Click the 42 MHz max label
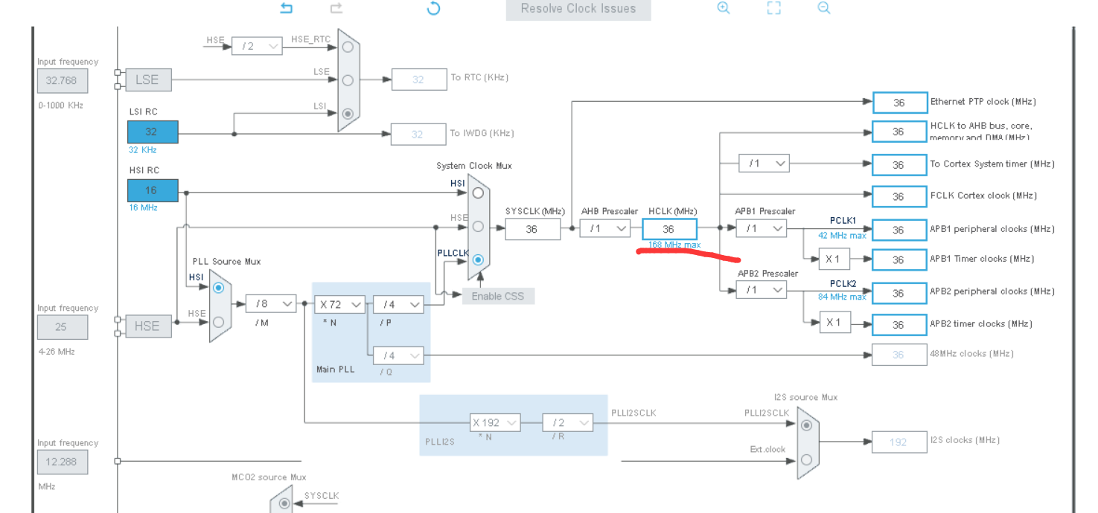The width and height of the screenshot is (1098, 513). point(842,236)
